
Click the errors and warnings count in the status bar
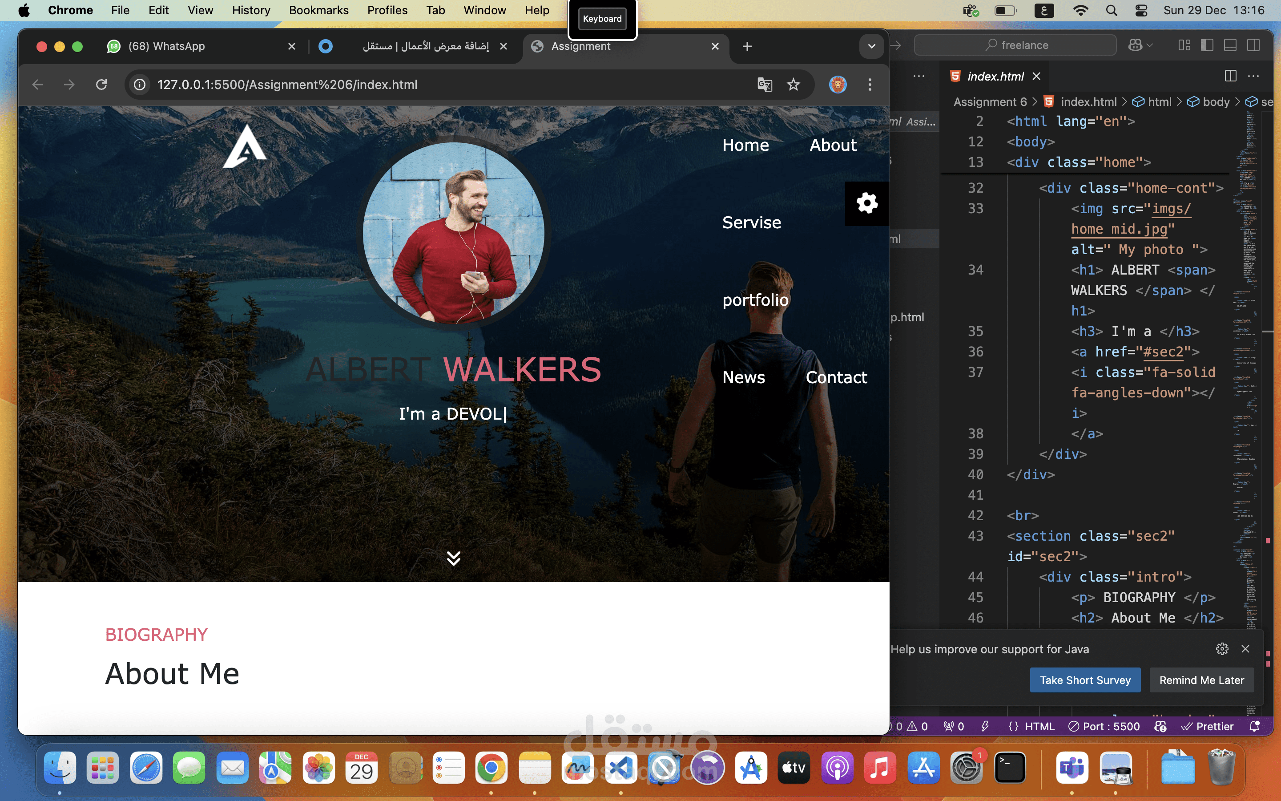coord(911,726)
